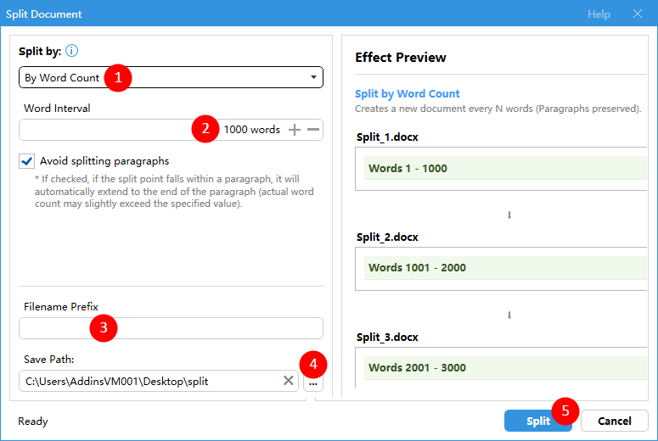This screenshot has height=441, width=658.
Task: Clear the save path with X icon
Action: click(x=289, y=381)
